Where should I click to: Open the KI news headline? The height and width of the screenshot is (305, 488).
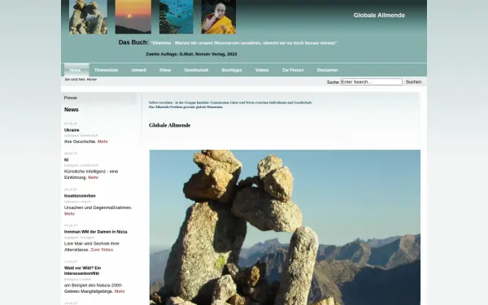pos(67,159)
